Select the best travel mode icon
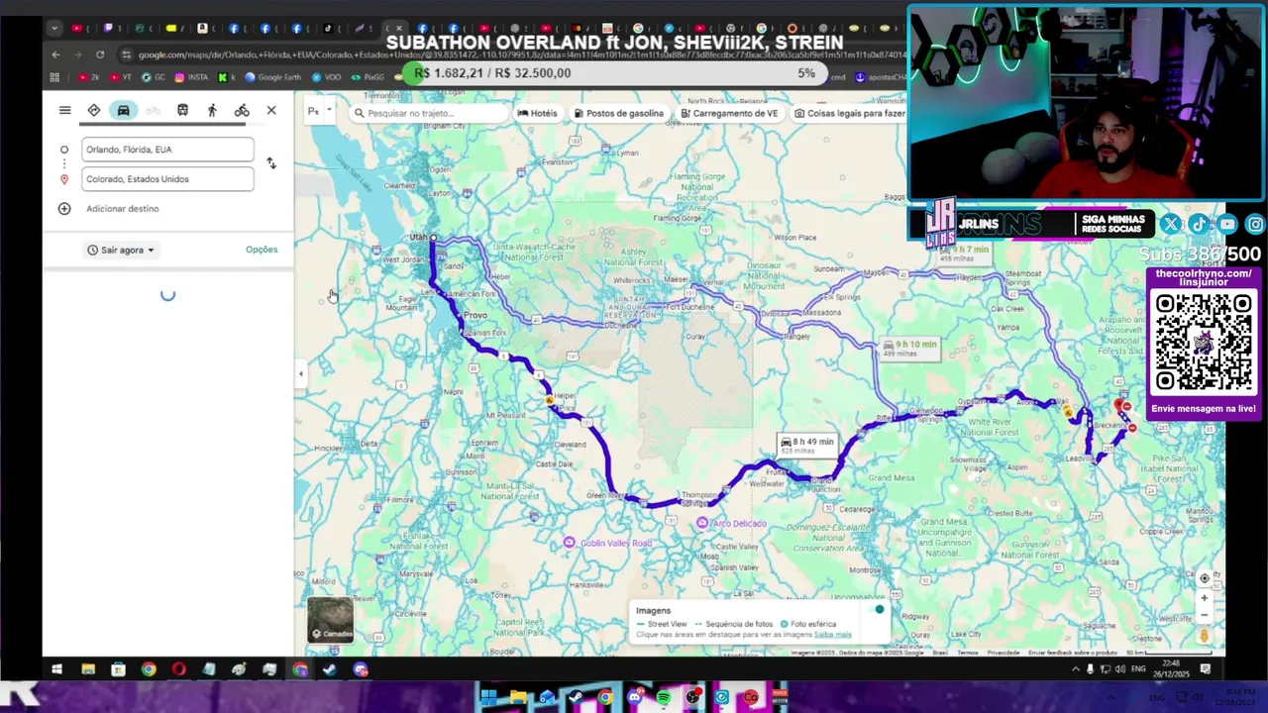 94,110
